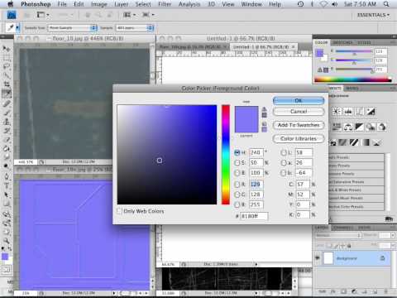The width and height of the screenshot is (397, 298).
Task: Click Cancel in Color Picker
Action: pyautogui.click(x=299, y=112)
